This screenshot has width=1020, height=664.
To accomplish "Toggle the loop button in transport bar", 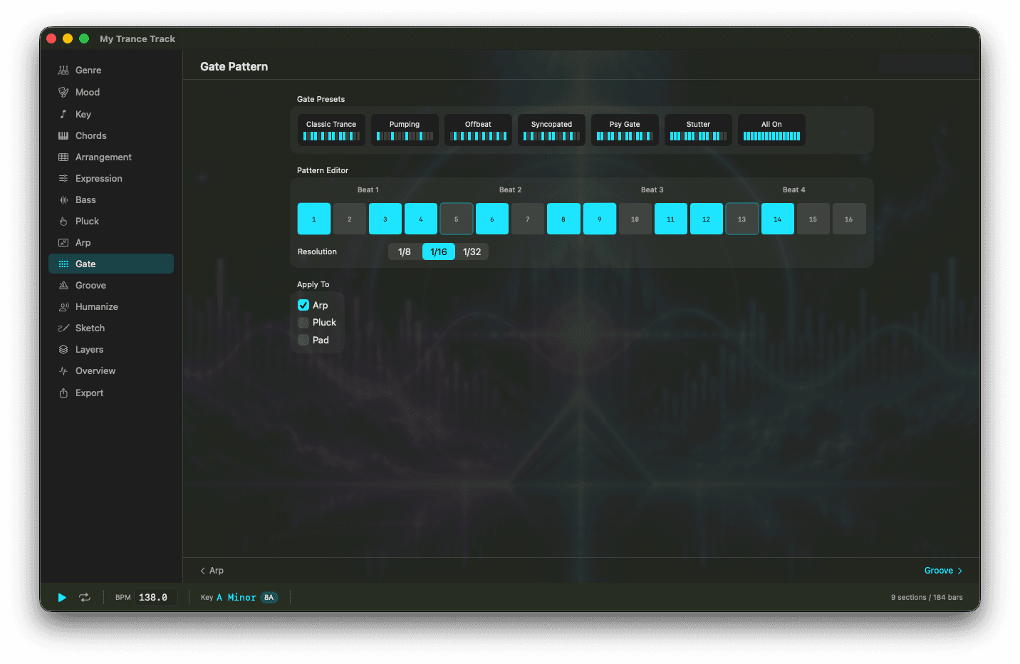I will coord(85,598).
